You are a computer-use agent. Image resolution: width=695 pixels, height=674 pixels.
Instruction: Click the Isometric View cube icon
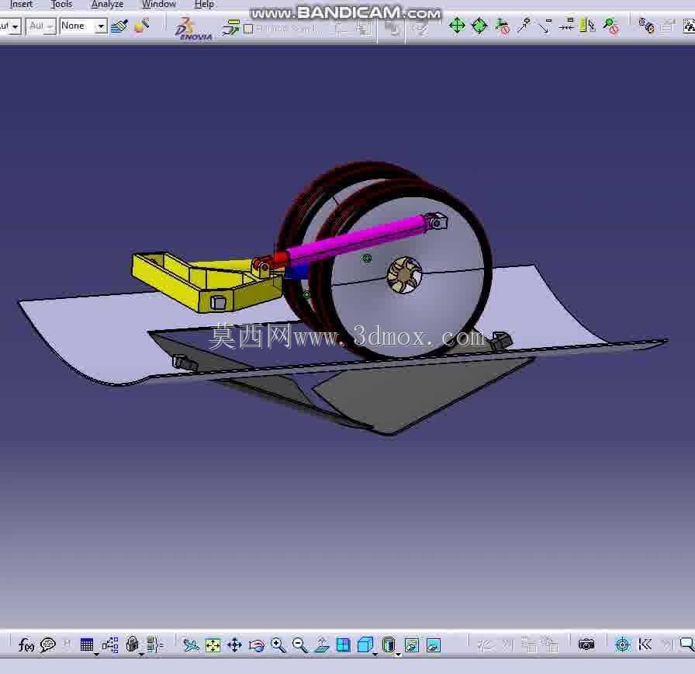click(365, 644)
